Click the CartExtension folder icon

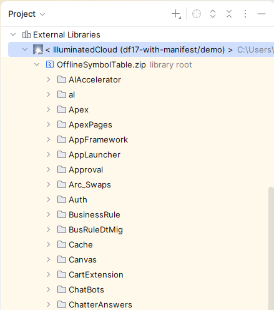62,274
